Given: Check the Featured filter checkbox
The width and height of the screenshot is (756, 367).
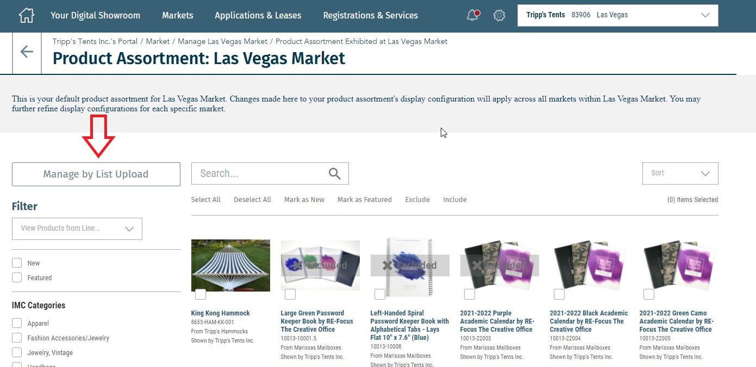Looking at the screenshot, I should (17, 277).
